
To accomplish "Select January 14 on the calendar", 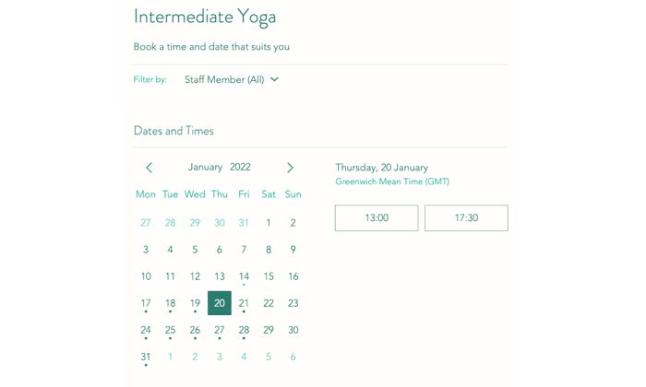I will pos(244,276).
